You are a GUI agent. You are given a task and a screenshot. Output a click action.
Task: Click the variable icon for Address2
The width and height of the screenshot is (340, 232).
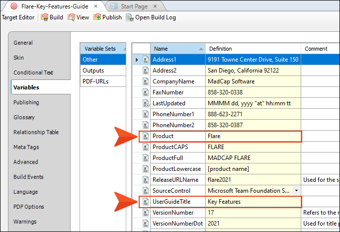coord(146,71)
